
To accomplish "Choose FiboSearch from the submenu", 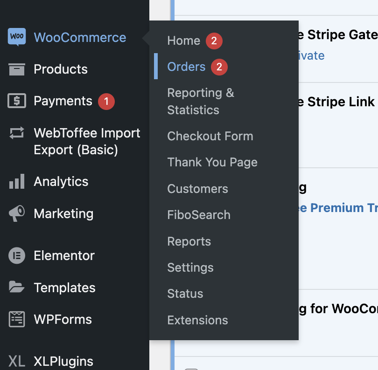I will pyautogui.click(x=199, y=215).
